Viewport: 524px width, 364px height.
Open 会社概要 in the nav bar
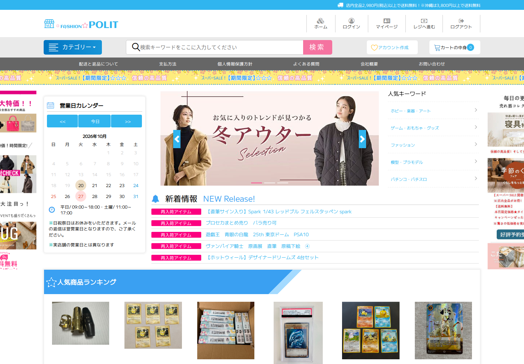369,64
